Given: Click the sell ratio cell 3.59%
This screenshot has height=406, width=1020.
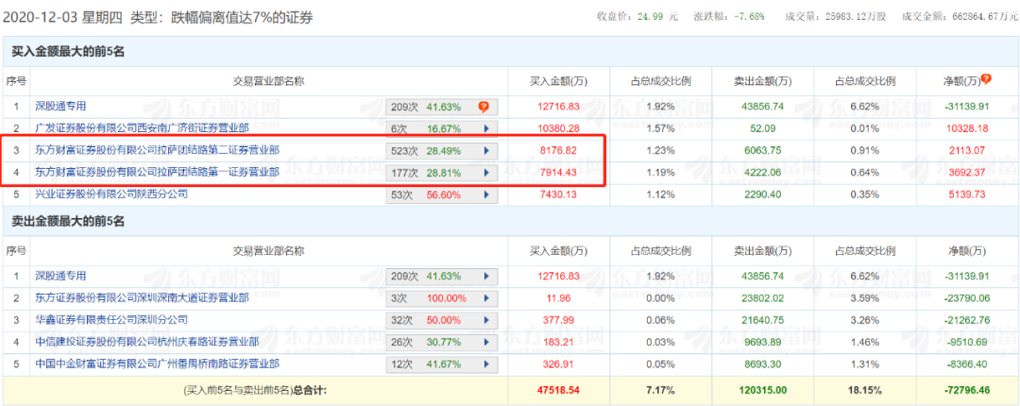Looking at the screenshot, I should (x=866, y=298).
